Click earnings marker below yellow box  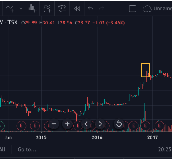145,125
